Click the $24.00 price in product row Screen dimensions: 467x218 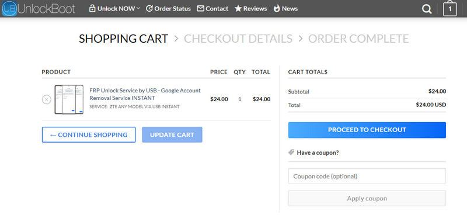tap(219, 99)
